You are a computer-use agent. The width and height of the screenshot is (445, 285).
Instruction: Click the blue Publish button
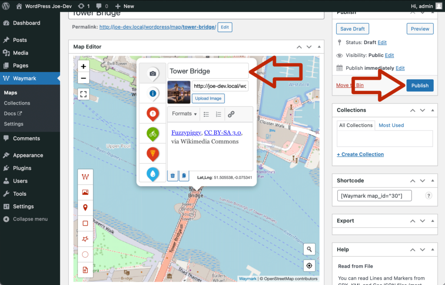tap(420, 85)
